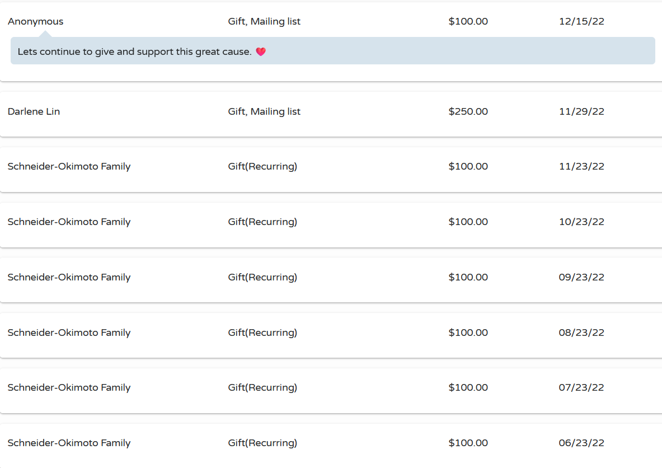Click Gift, Mailing list in Anonymous row
This screenshot has height=468, width=662.
[264, 21]
